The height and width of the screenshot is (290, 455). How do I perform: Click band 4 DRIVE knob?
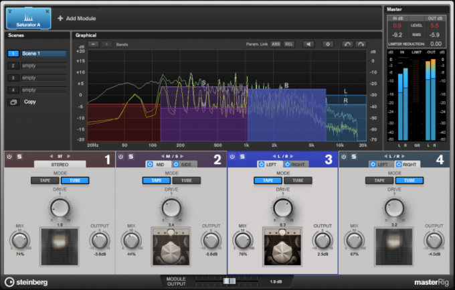click(394, 208)
